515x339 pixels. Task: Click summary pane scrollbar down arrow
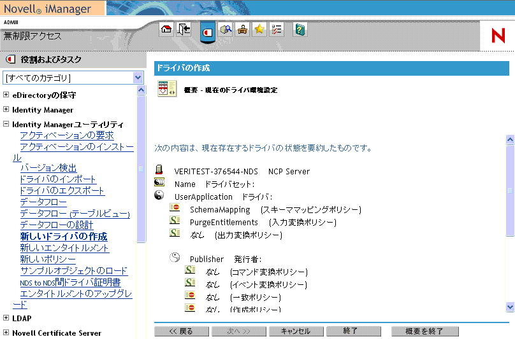coord(510,307)
